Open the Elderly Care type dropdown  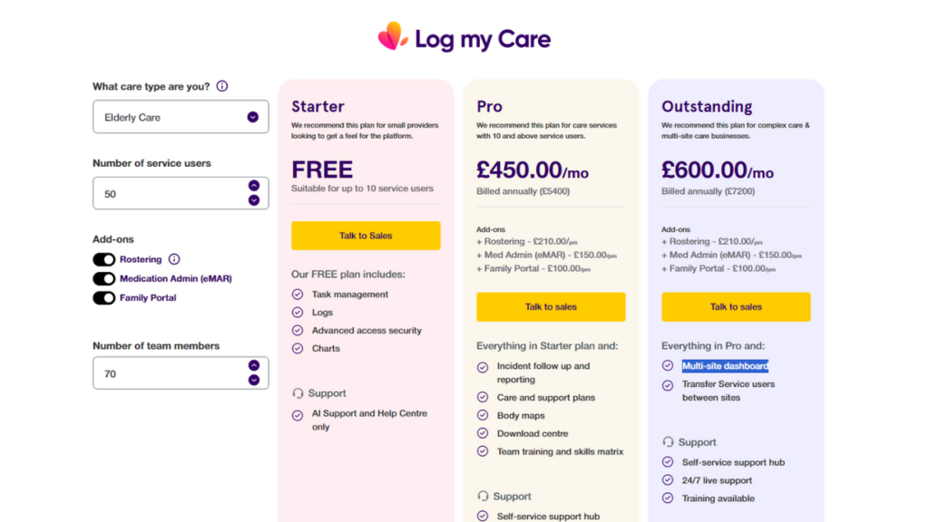click(x=255, y=116)
